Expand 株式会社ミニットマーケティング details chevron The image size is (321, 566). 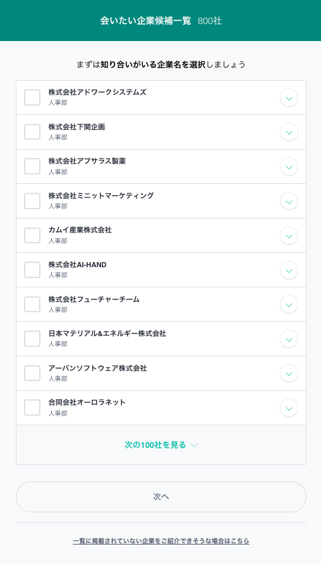[289, 202]
